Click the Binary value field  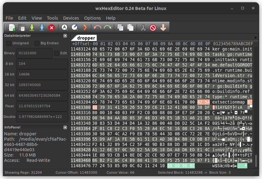34,53
